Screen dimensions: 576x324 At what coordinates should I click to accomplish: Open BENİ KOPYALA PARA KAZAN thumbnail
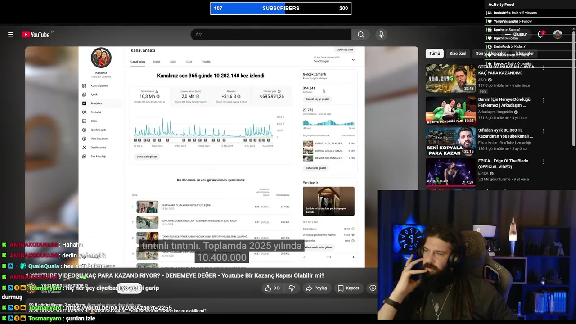point(451,141)
